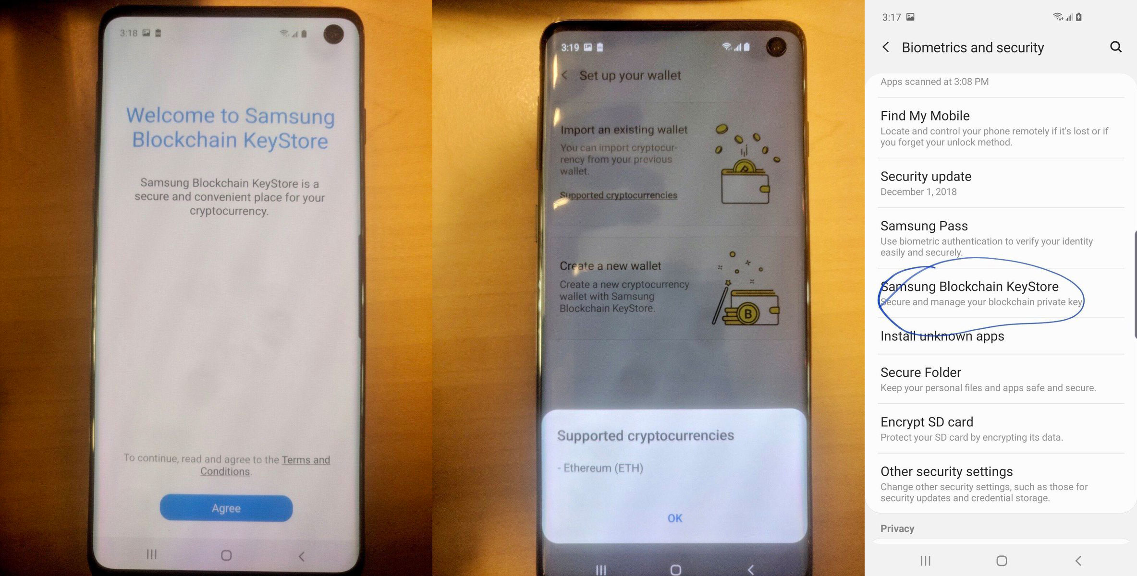The width and height of the screenshot is (1137, 576).
Task: Open Samsung Pass biometric settings
Action: (x=924, y=226)
